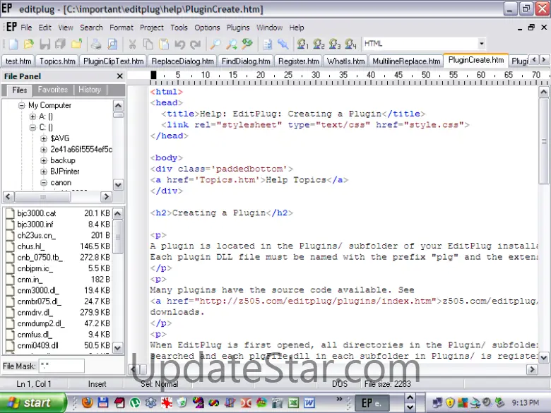
Task: Open the HTML syntax dropdown
Action: coord(482,44)
